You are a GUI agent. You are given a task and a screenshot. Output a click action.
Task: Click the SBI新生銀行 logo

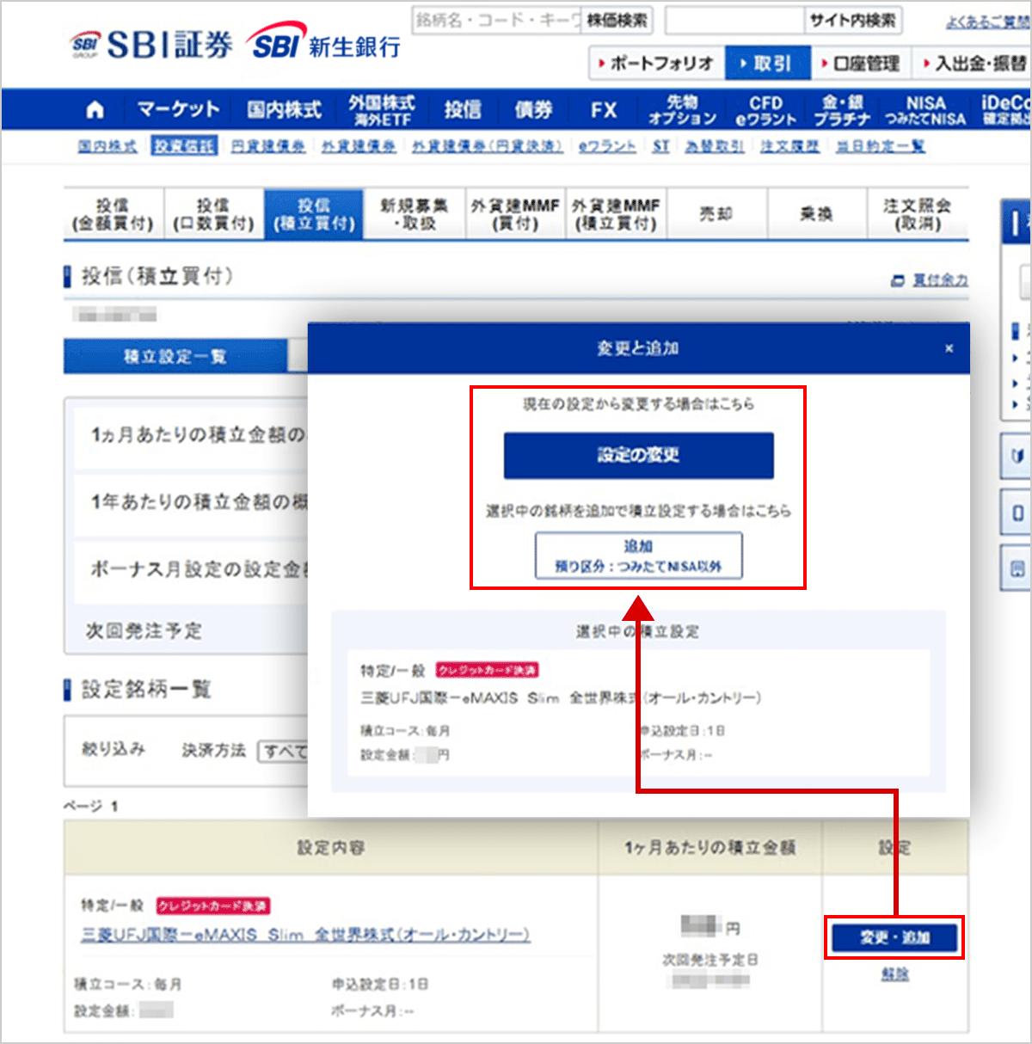(x=325, y=43)
